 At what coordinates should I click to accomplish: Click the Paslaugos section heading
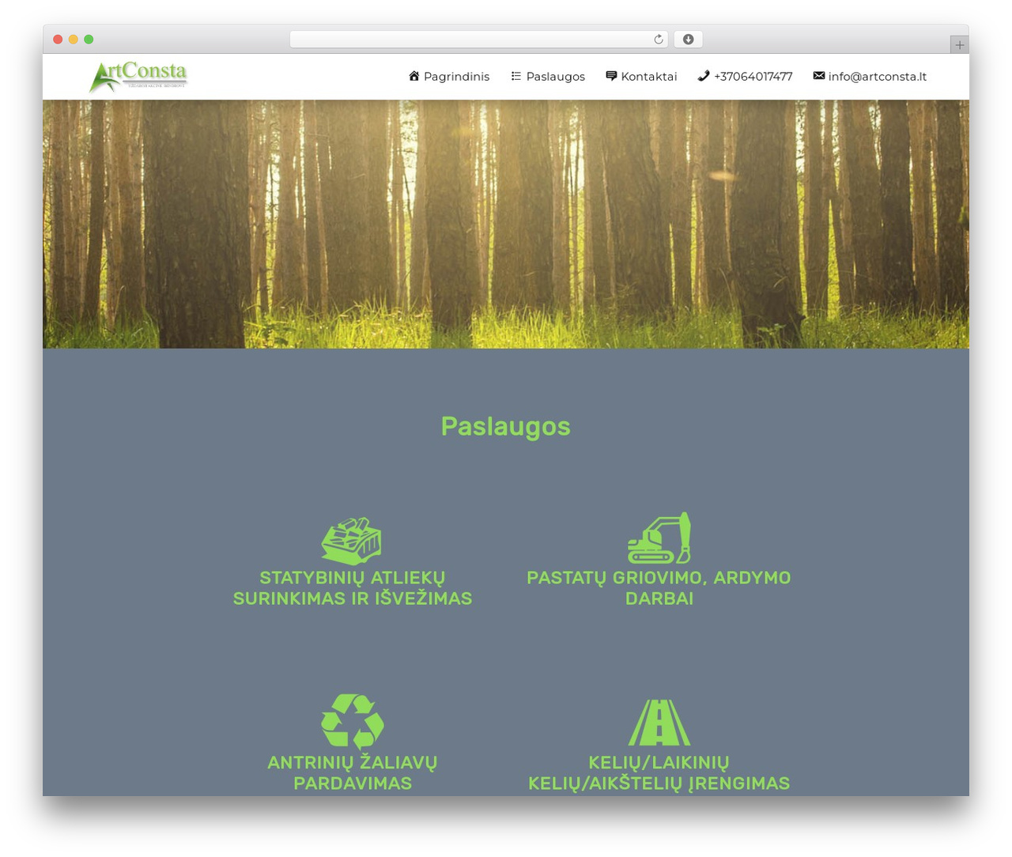(x=506, y=427)
